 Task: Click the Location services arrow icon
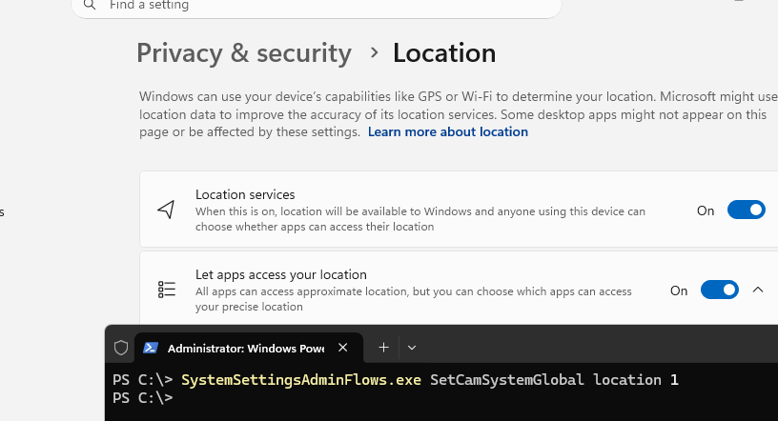coord(166,210)
